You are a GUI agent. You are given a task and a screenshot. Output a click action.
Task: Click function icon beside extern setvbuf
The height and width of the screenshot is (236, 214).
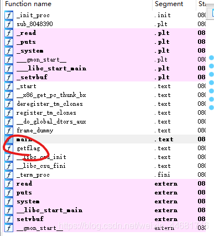point(9,219)
